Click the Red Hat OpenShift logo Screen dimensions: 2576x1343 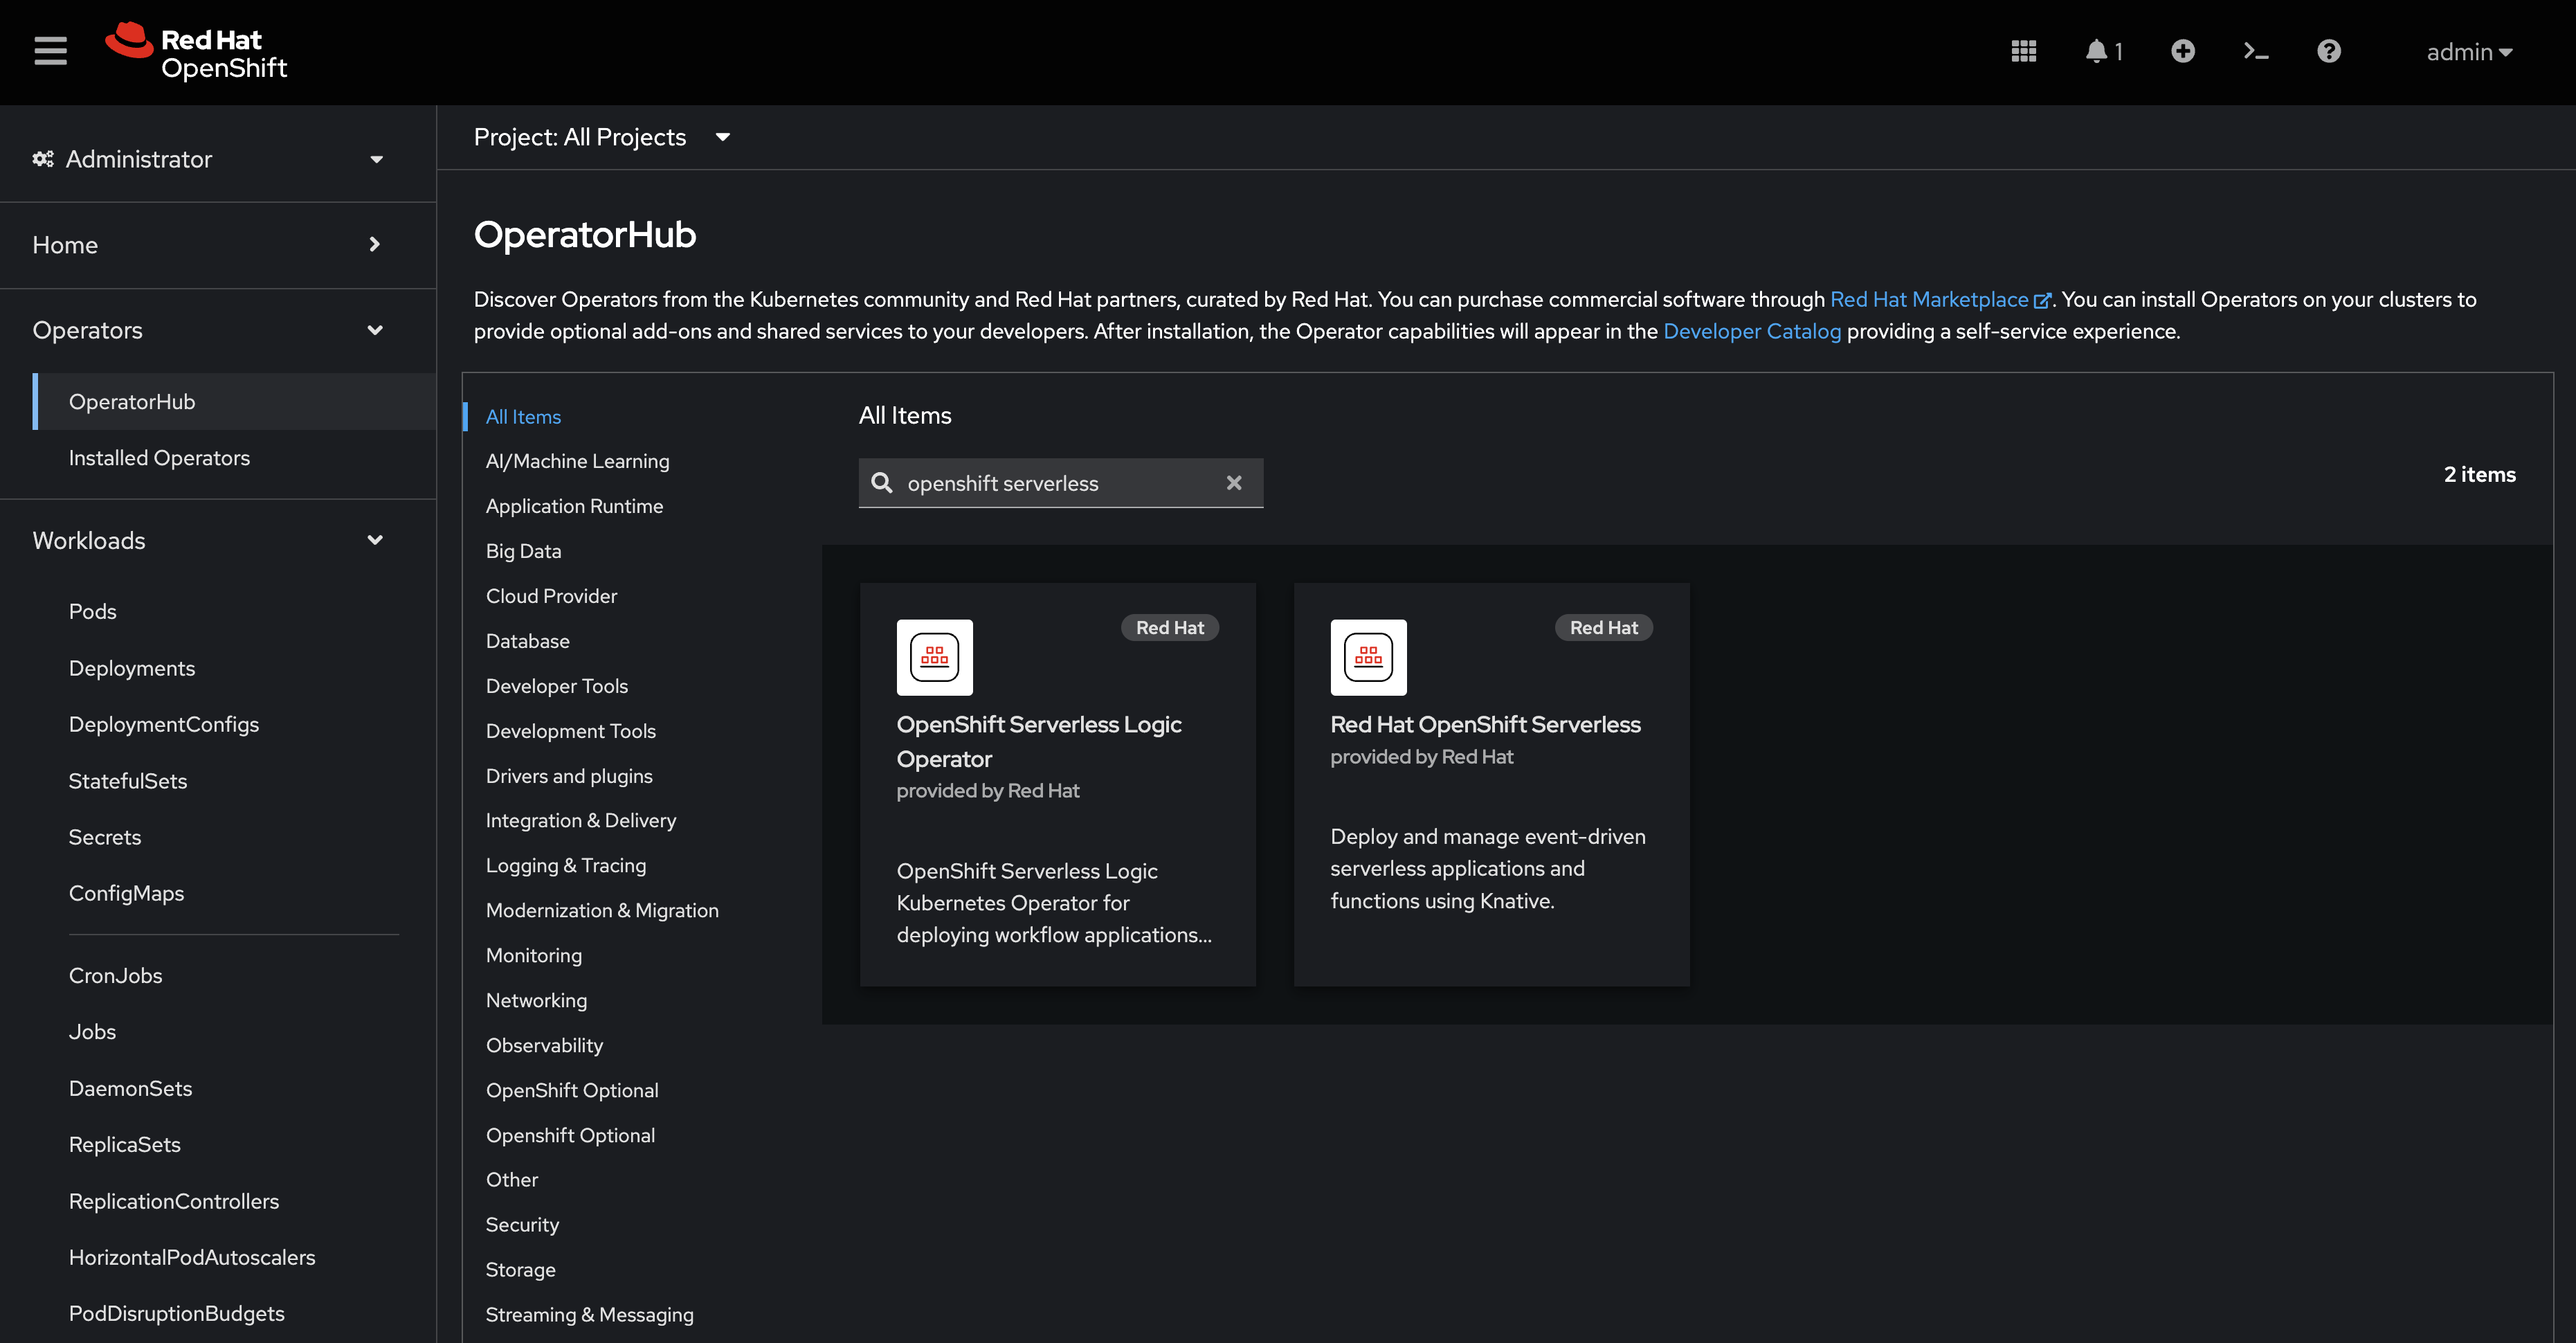196,51
